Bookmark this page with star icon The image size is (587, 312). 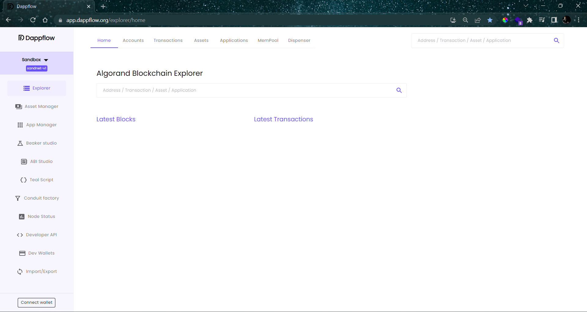pyautogui.click(x=490, y=20)
